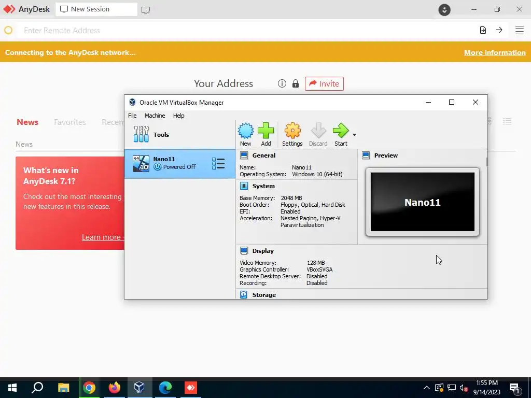Click the VirtualBox title bar logo icon

point(132,103)
